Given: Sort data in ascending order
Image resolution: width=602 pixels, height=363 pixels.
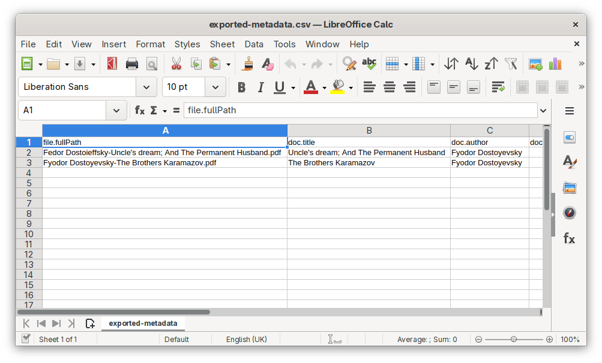Looking at the screenshot, I should coord(471,63).
